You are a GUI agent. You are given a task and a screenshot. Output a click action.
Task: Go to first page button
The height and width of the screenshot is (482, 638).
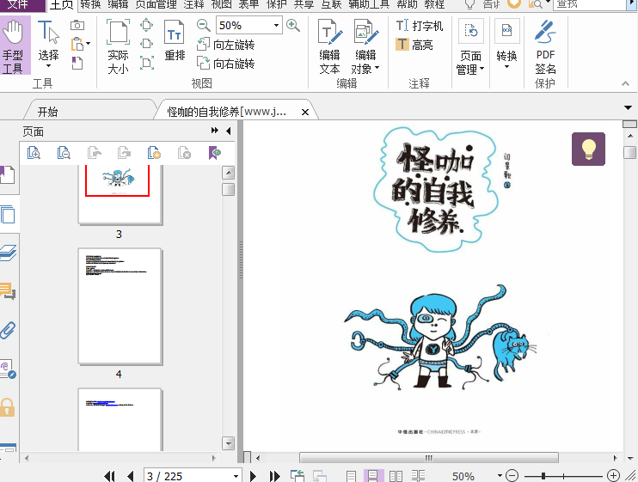click(x=109, y=476)
